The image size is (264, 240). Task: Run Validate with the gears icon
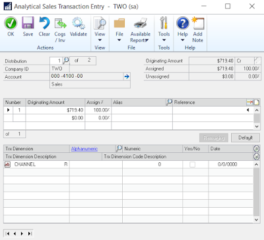click(x=79, y=23)
